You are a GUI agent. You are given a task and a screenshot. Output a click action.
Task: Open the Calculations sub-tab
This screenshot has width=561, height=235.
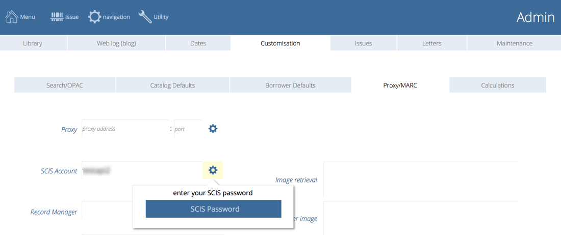tap(497, 85)
